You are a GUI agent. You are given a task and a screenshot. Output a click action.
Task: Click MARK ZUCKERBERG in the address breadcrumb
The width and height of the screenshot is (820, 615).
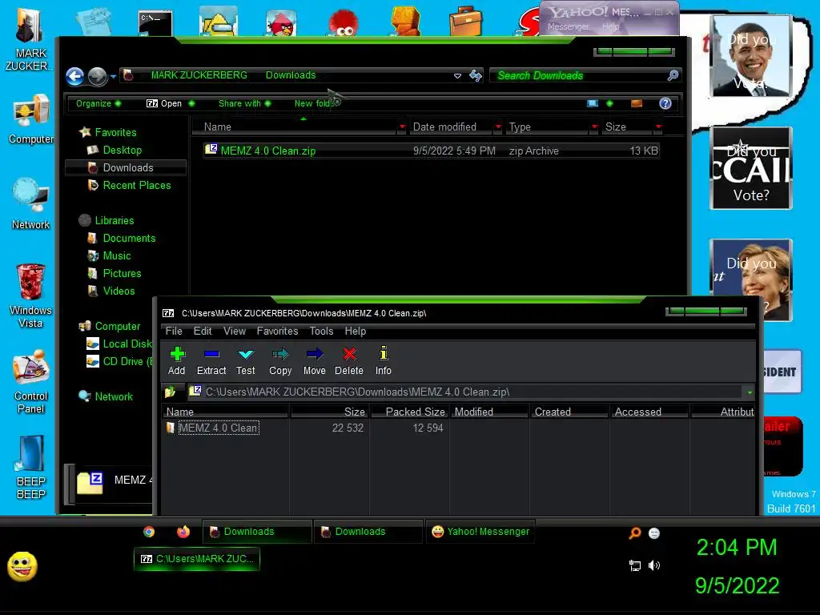(199, 75)
